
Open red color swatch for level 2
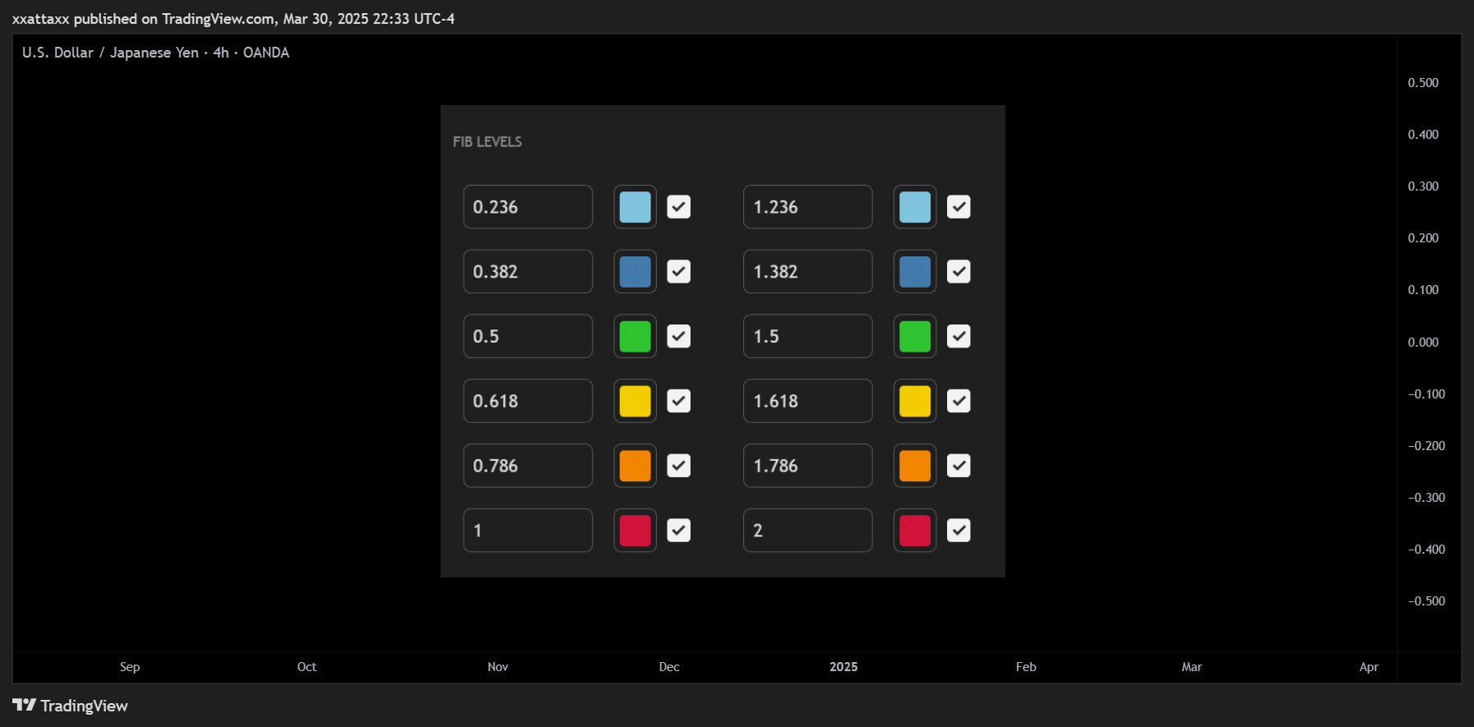pyautogui.click(x=915, y=531)
